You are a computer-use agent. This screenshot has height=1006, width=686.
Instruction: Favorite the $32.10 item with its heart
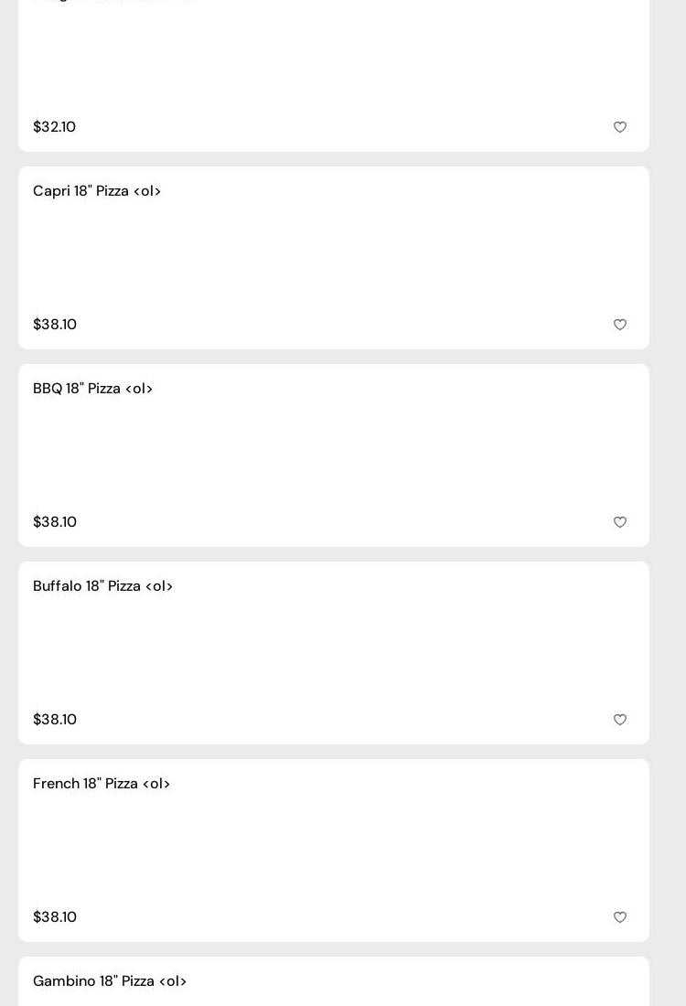[x=620, y=127]
